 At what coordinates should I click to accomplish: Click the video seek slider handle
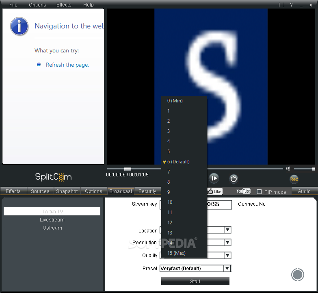tap(128, 169)
